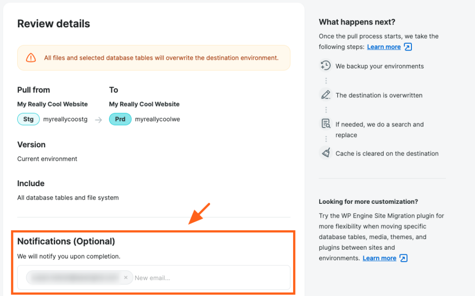Viewport: 475px width, 296px height.
Task: Open Learn more link under What happens next
Action: 384,47
